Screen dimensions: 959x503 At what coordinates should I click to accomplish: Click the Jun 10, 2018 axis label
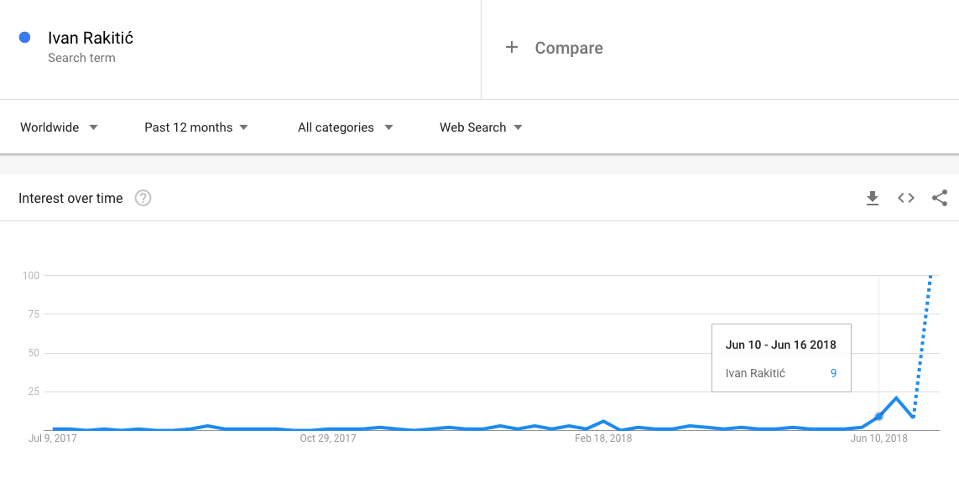(x=879, y=438)
